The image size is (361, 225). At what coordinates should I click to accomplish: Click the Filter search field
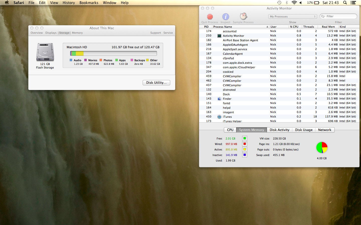[x=338, y=16]
